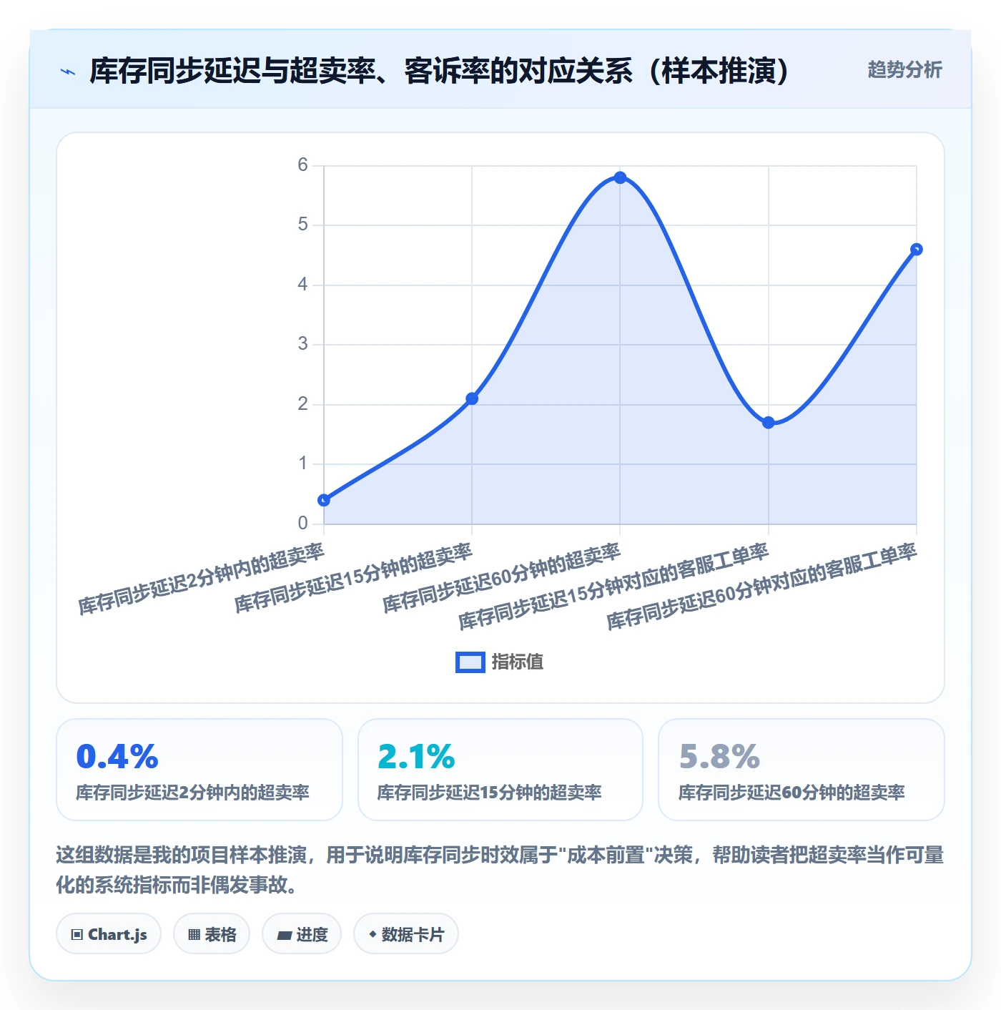1001x1010 pixels.
Task: Click the 指标值 legend label
Action: pos(518,662)
